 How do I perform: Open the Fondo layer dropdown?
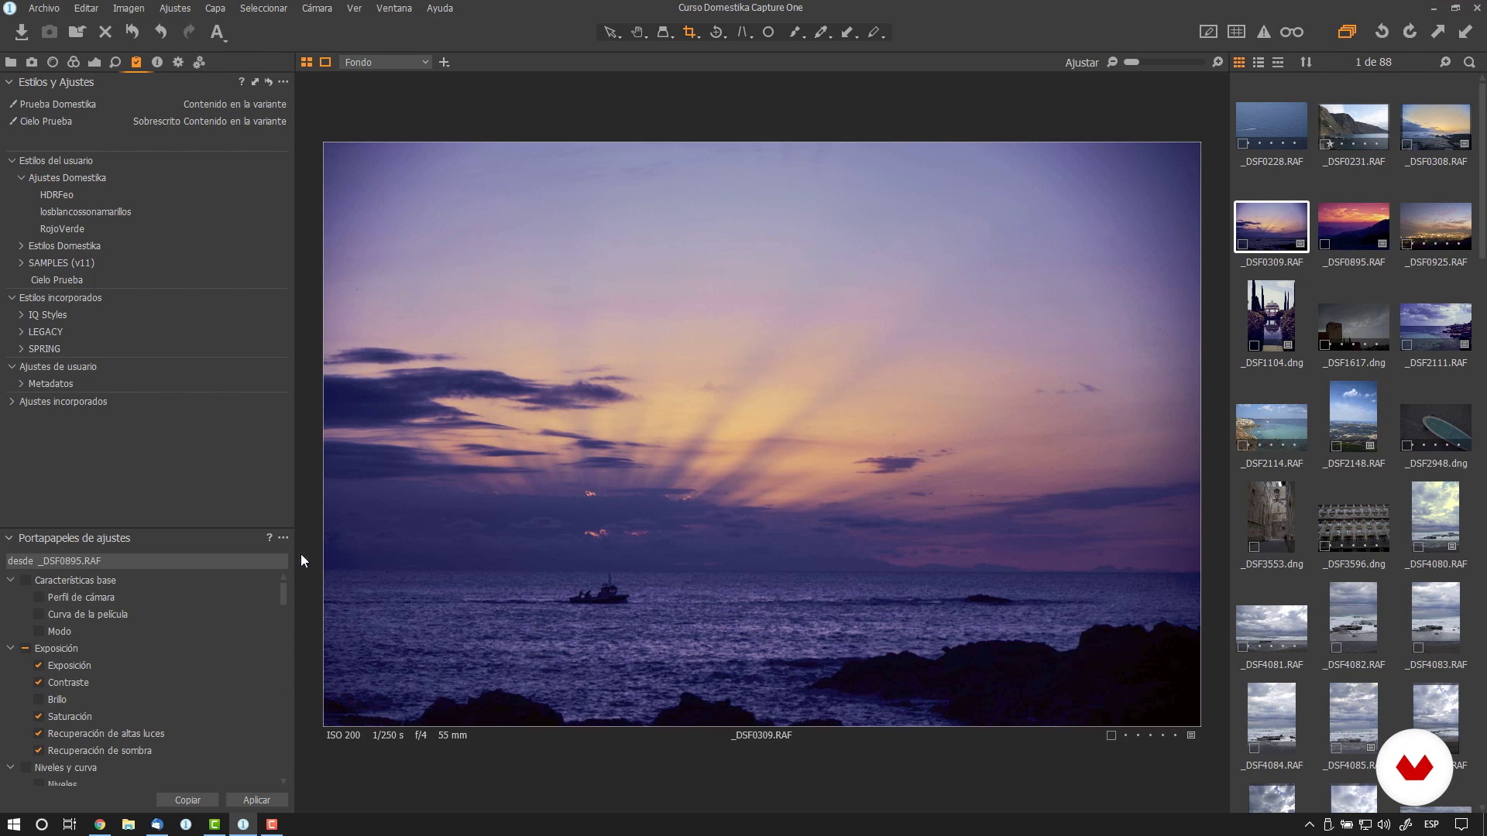[x=386, y=62]
